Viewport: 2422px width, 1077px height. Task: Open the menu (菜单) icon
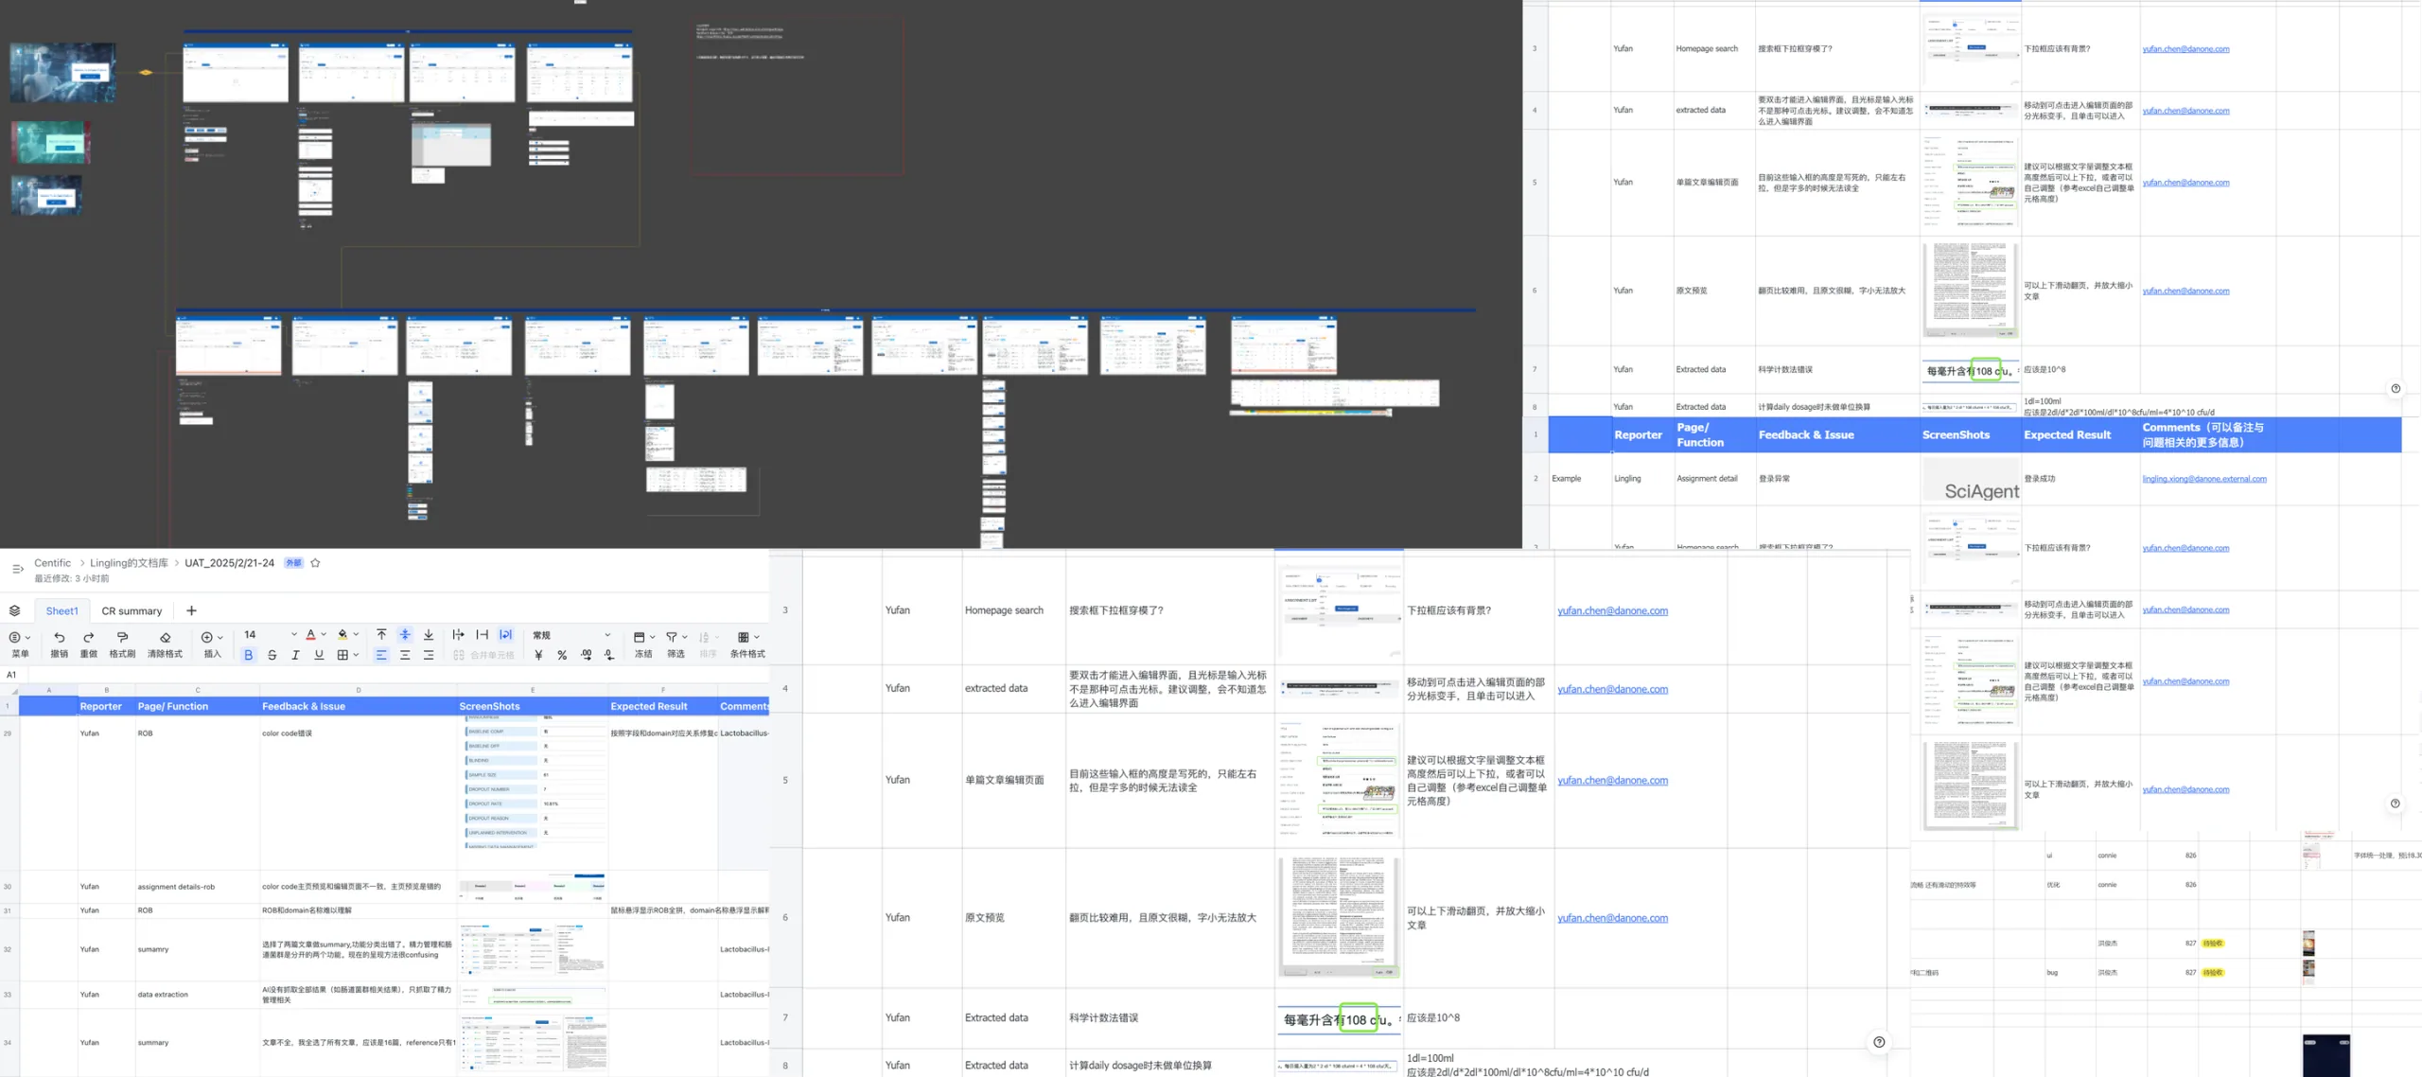(14, 637)
